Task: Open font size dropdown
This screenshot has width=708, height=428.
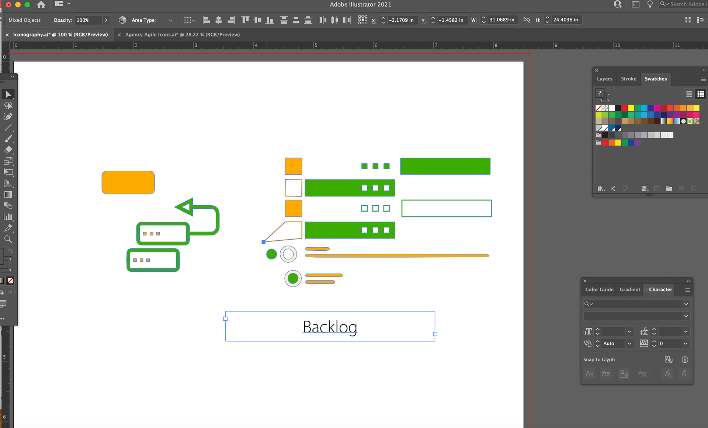Action: [x=629, y=331]
